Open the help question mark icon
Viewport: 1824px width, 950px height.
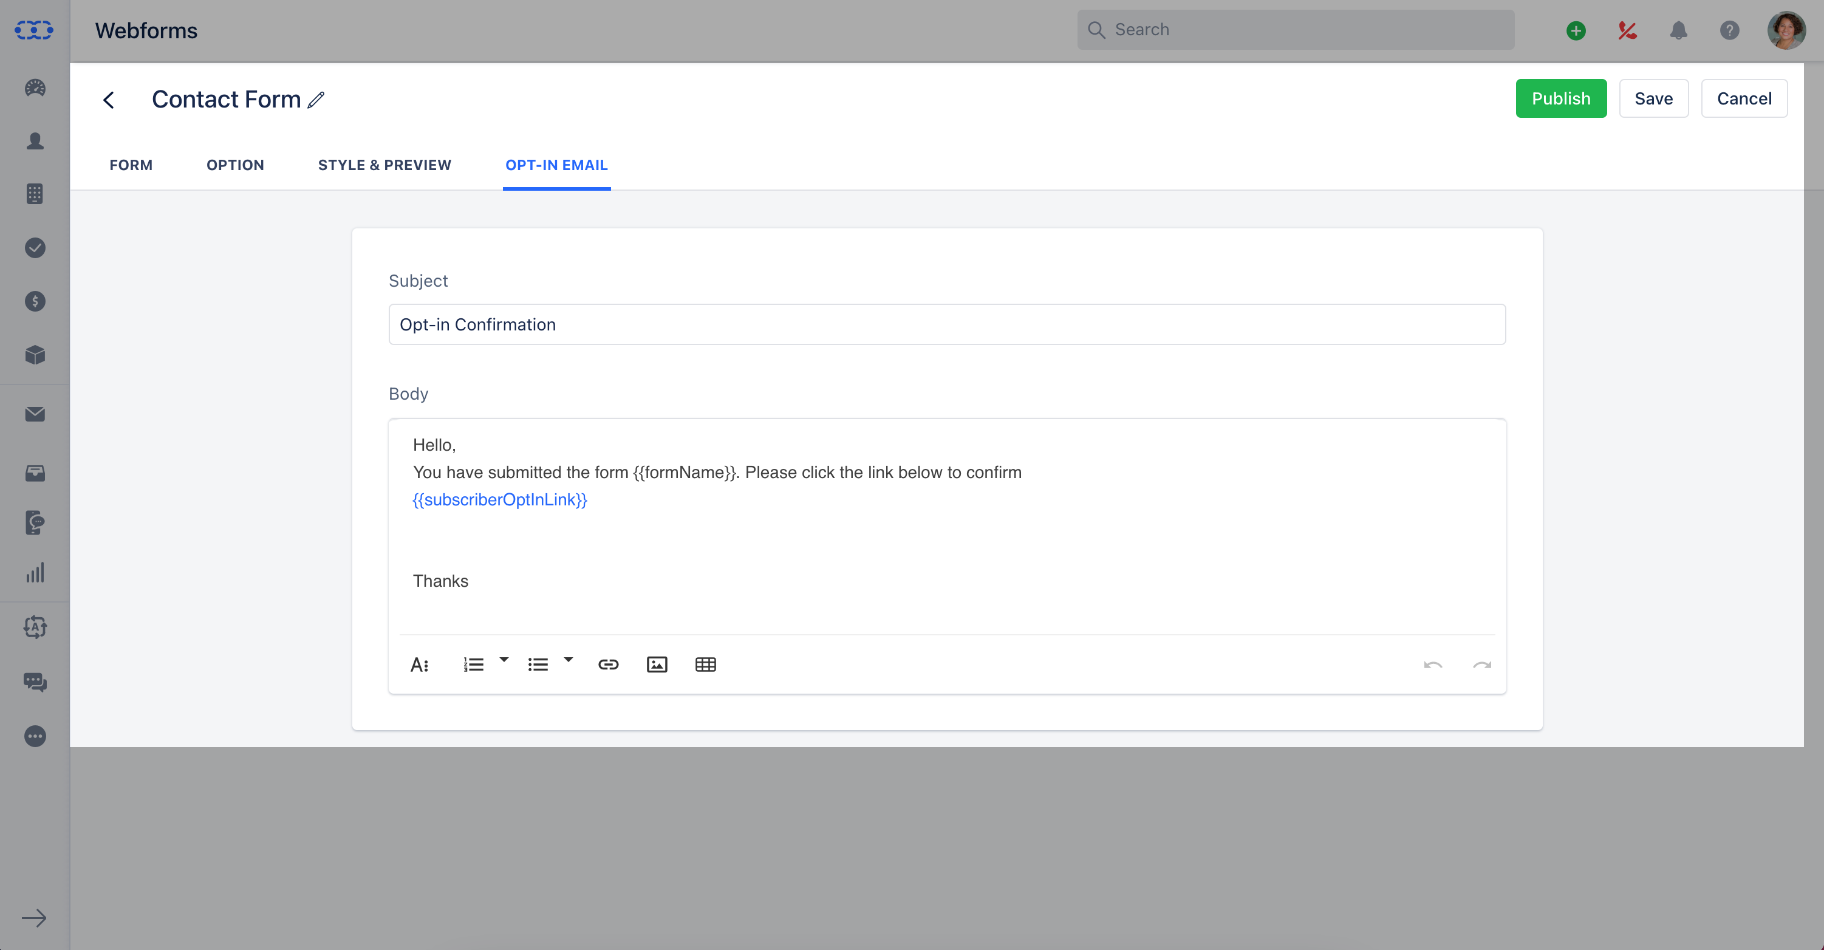tap(1729, 30)
